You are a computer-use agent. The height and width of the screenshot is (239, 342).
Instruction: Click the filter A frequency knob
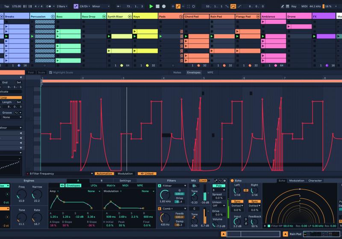(x=165, y=194)
